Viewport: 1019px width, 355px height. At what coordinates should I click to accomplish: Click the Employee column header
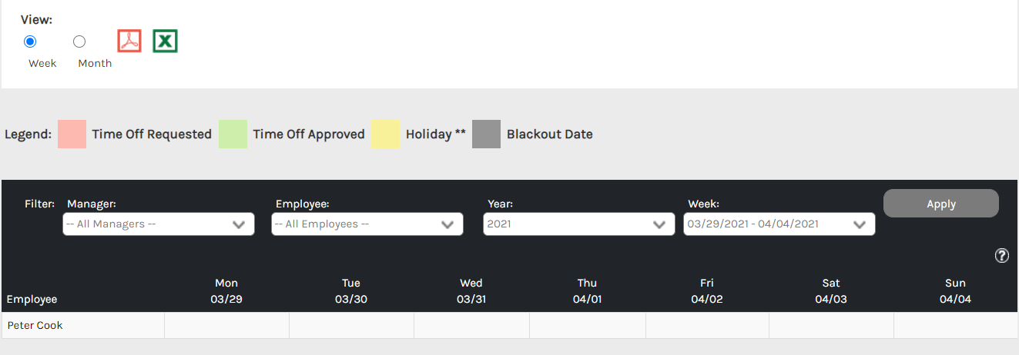32,299
